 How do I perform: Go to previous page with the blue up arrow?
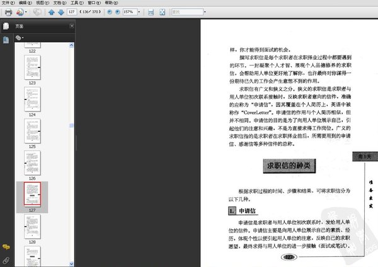[52, 12]
